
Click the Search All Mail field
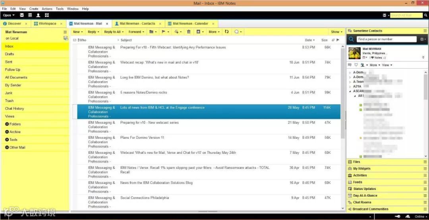[x=406, y=15]
